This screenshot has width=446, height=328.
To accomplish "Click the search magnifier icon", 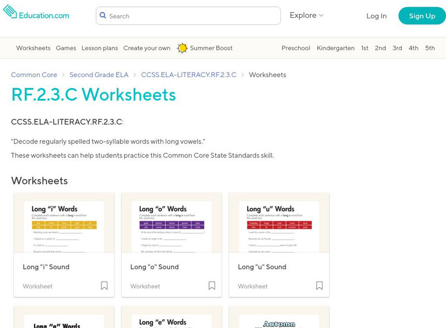I will (x=103, y=16).
